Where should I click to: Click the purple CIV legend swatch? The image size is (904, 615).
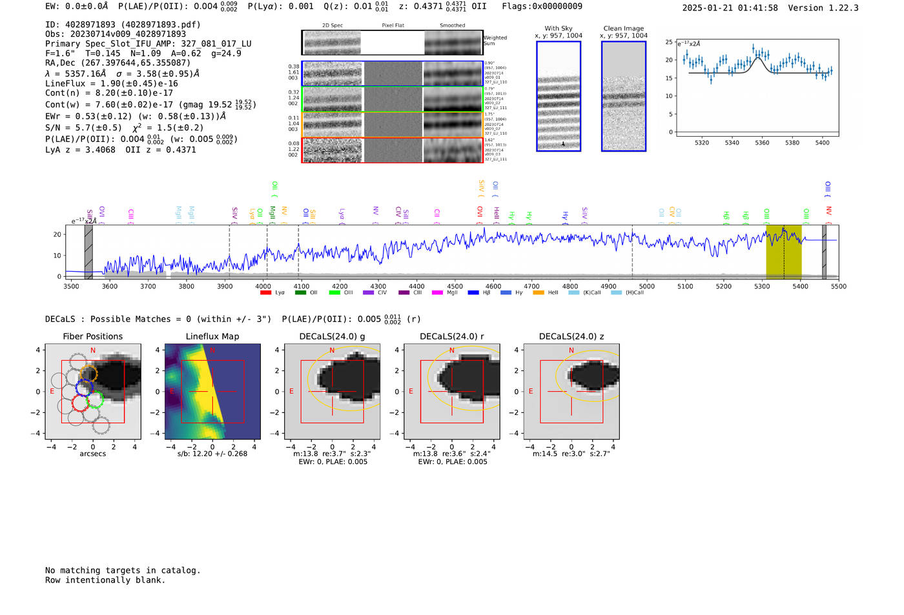(x=369, y=293)
